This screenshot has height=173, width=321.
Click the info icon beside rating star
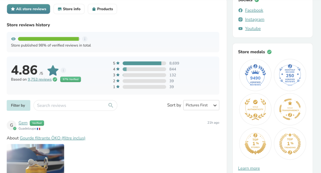(63, 70)
